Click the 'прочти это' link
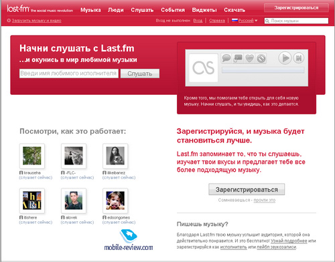The image size is (335, 262). [x=265, y=200]
